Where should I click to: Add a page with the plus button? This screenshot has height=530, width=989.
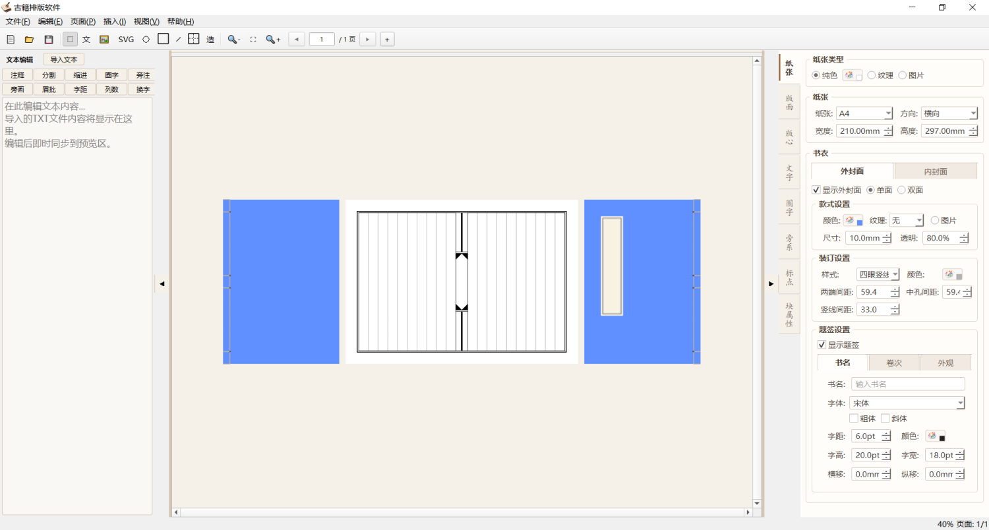click(387, 40)
